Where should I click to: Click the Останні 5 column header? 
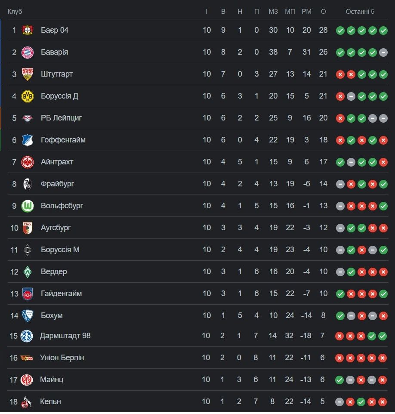pyautogui.click(x=360, y=12)
